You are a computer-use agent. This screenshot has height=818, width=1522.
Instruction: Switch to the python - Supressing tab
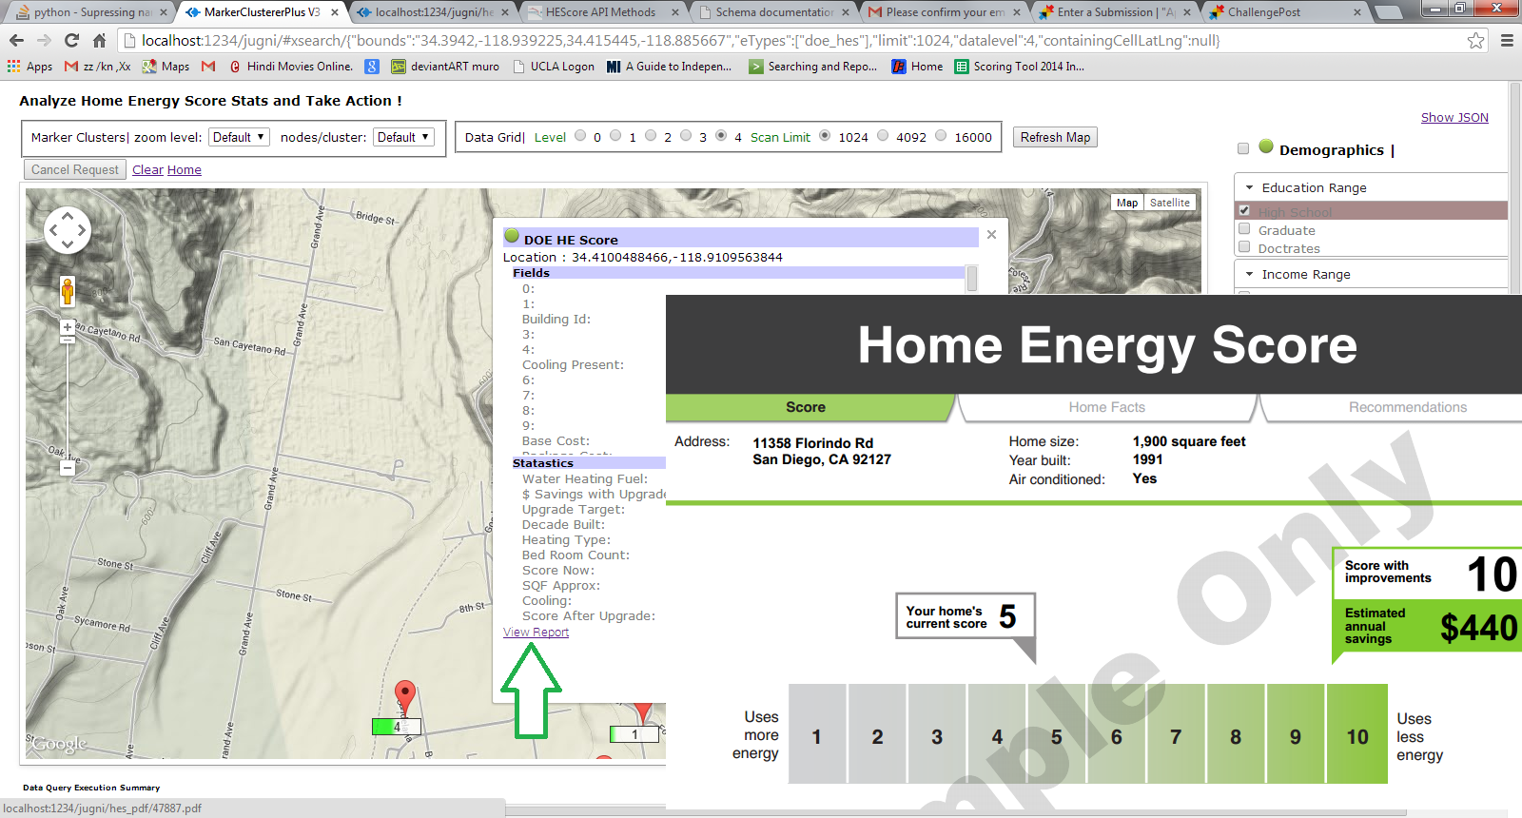(x=91, y=12)
